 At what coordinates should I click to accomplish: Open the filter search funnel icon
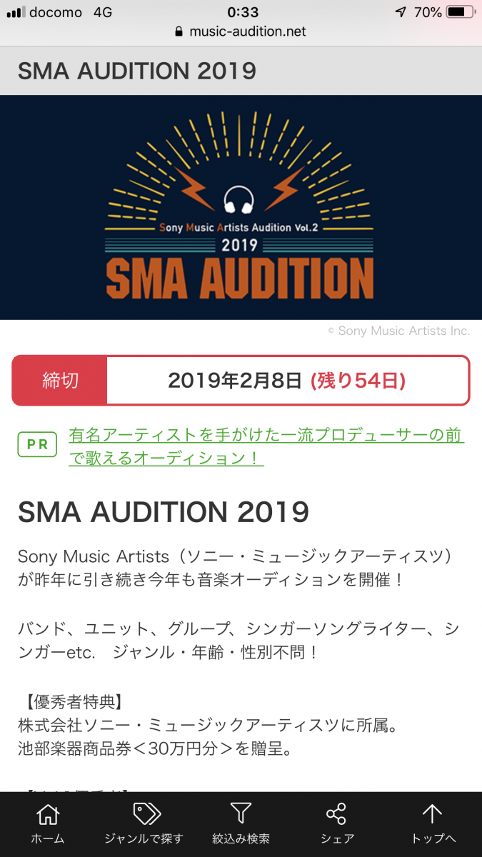click(x=241, y=814)
